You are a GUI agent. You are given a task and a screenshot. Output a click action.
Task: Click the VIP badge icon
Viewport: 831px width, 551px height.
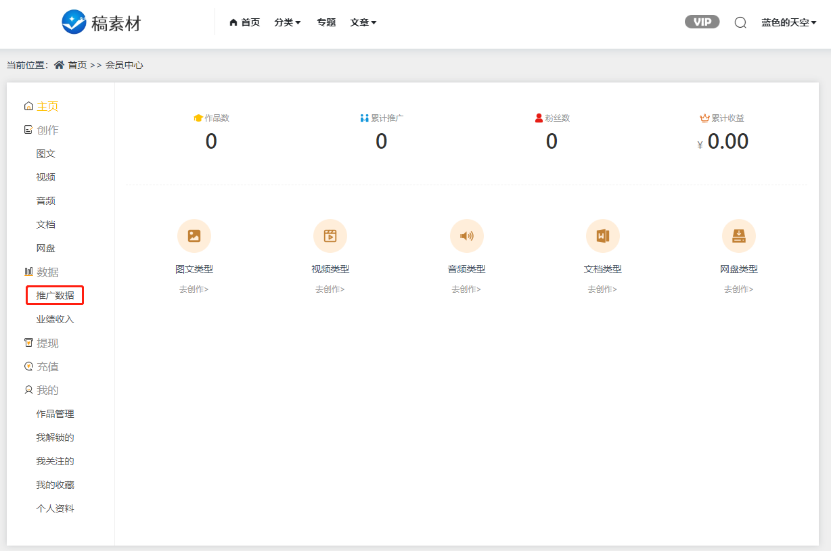[x=702, y=22]
